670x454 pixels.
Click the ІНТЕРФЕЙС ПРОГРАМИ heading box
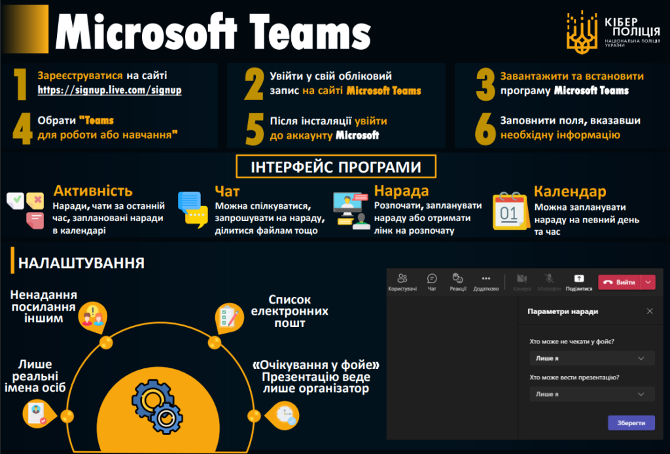tap(336, 167)
